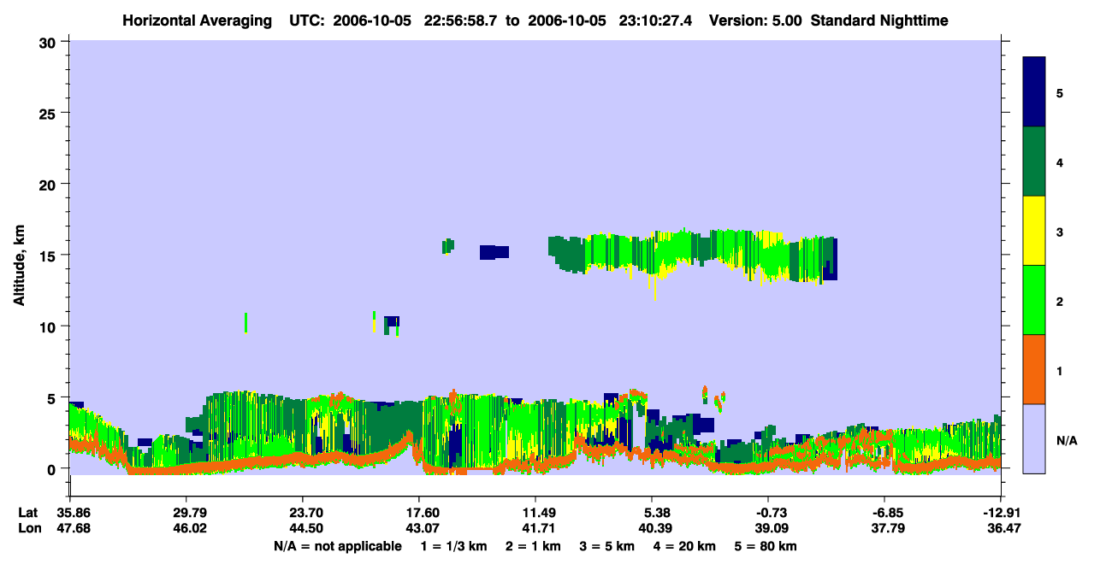Click the 'Lon' row label
1112x570 pixels.
point(28,528)
